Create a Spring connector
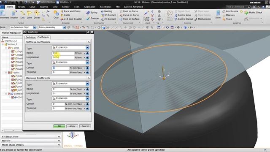This screenshot has width=270, height=152. (x=92, y=13)
